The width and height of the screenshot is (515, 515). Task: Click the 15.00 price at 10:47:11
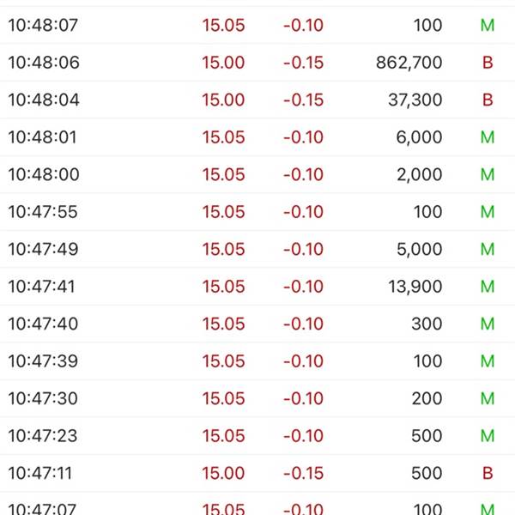tap(223, 473)
